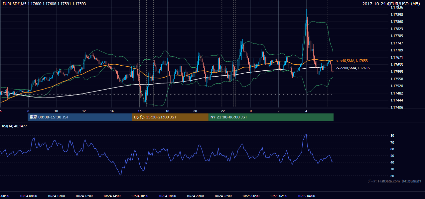
Task: Click price level 1.17936 on the axis
Action: click(x=397, y=7)
